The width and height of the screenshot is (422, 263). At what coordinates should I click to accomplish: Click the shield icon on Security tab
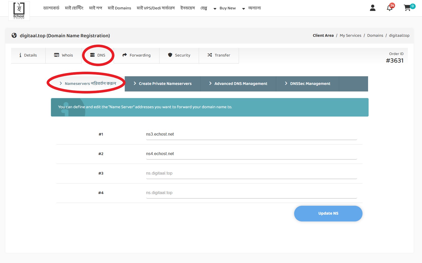170,55
